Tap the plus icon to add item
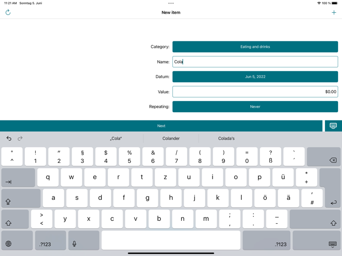This screenshot has height=256, width=342. click(x=334, y=12)
